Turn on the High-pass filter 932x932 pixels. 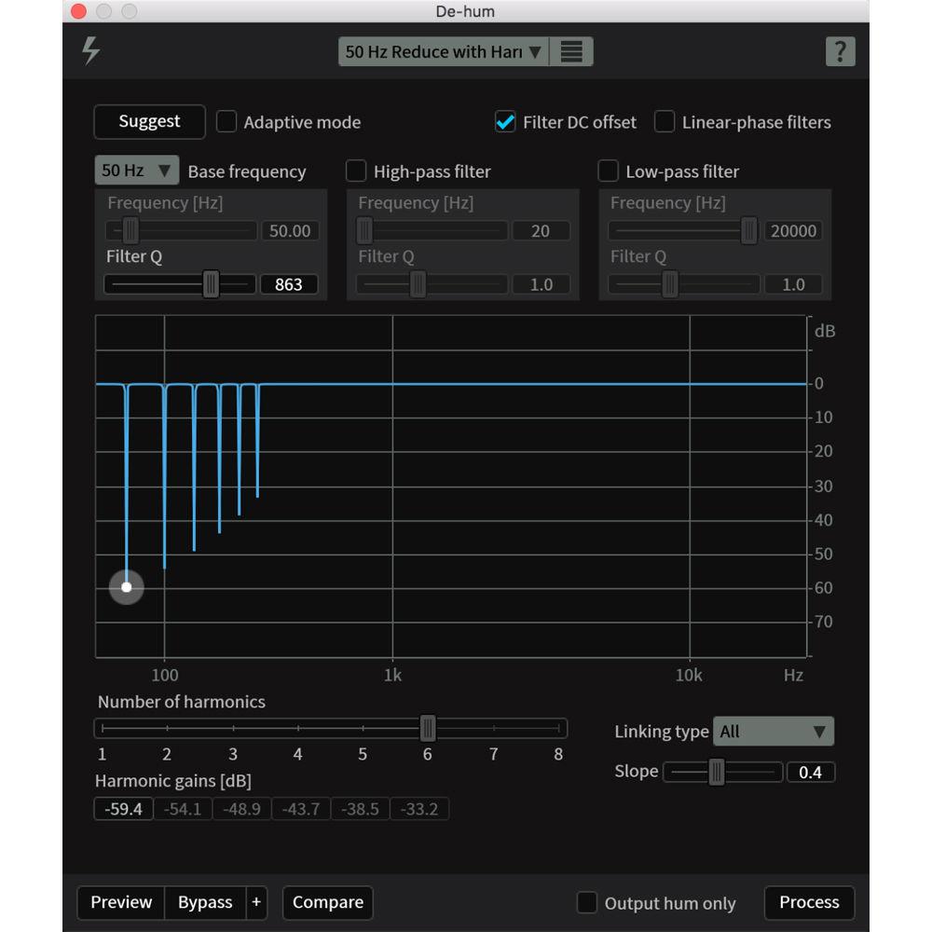[356, 171]
